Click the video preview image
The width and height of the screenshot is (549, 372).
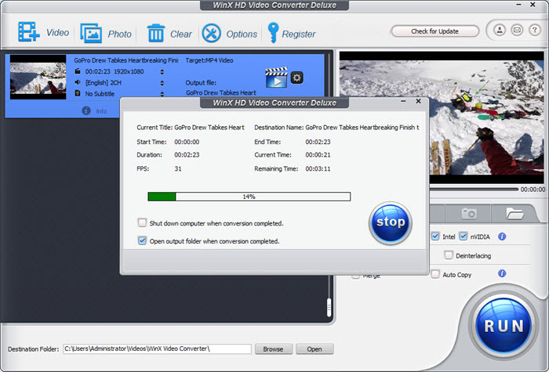point(442,117)
